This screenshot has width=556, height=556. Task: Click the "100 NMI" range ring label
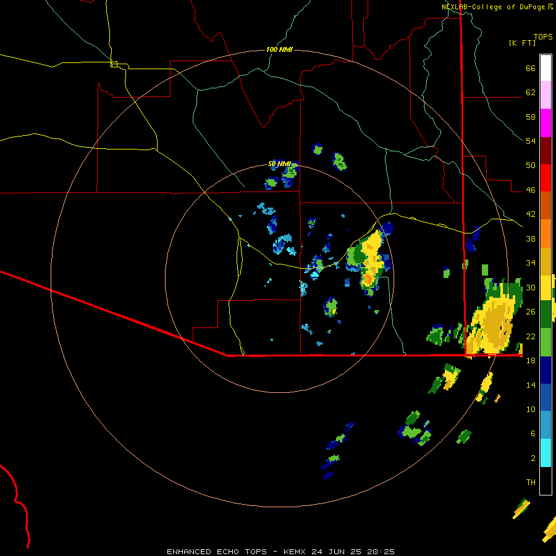279,49
